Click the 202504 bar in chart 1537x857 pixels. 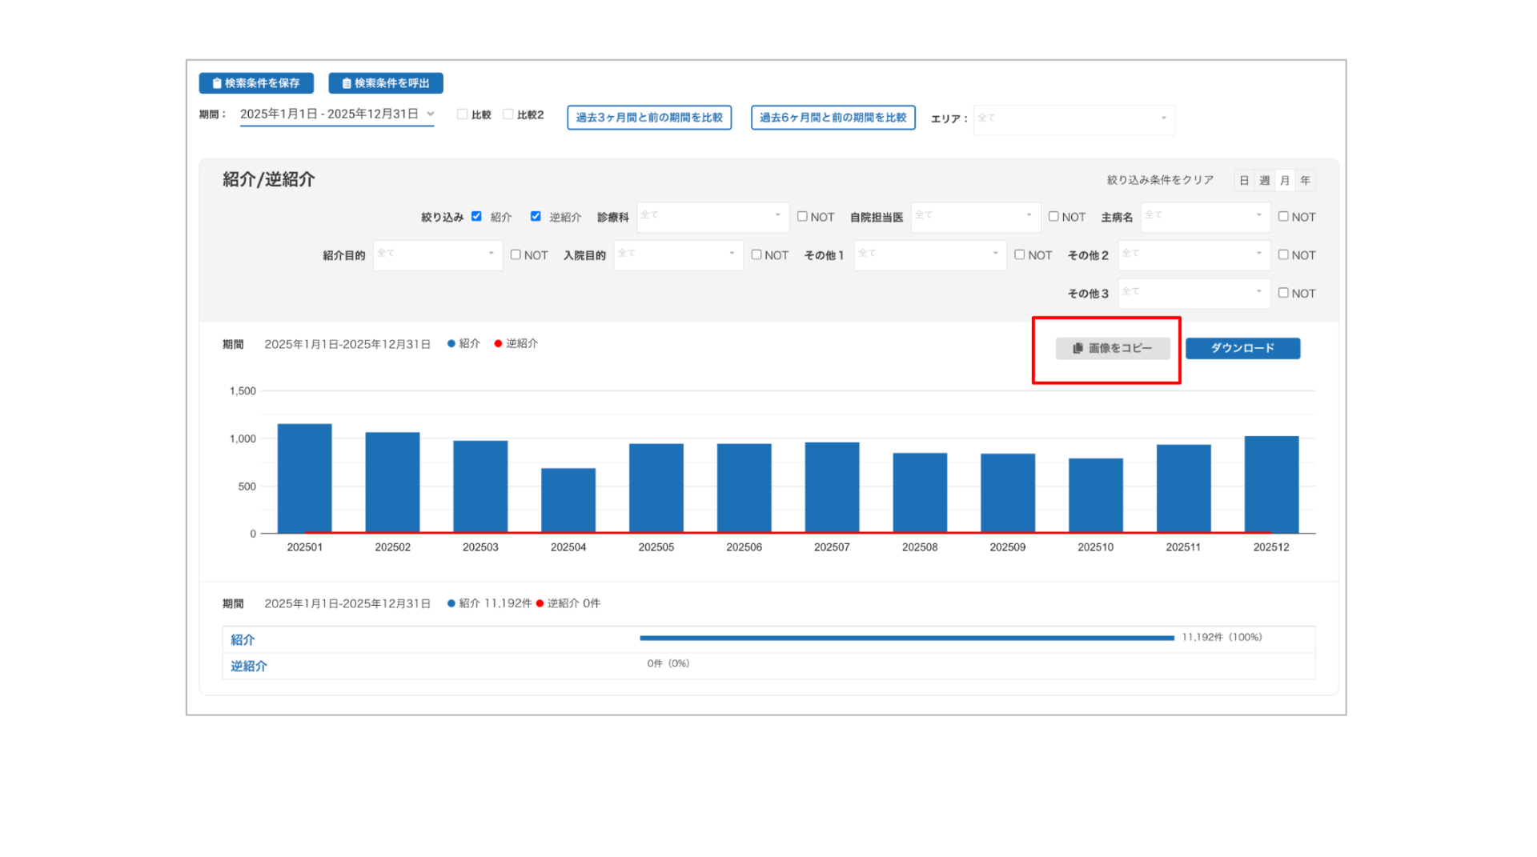click(x=568, y=501)
